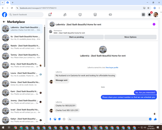
Task: Open tab search dropdown arrow
Action: click(x=3, y=3)
